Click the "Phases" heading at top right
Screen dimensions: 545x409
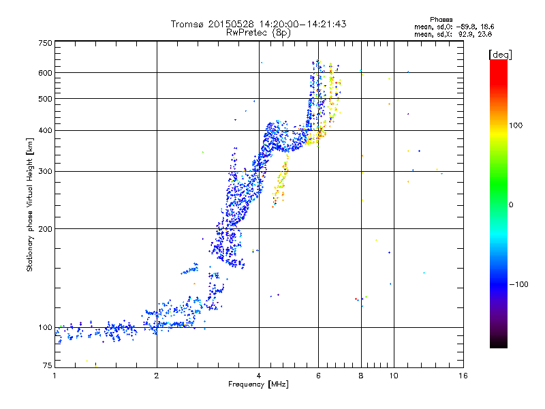click(441, 20)
